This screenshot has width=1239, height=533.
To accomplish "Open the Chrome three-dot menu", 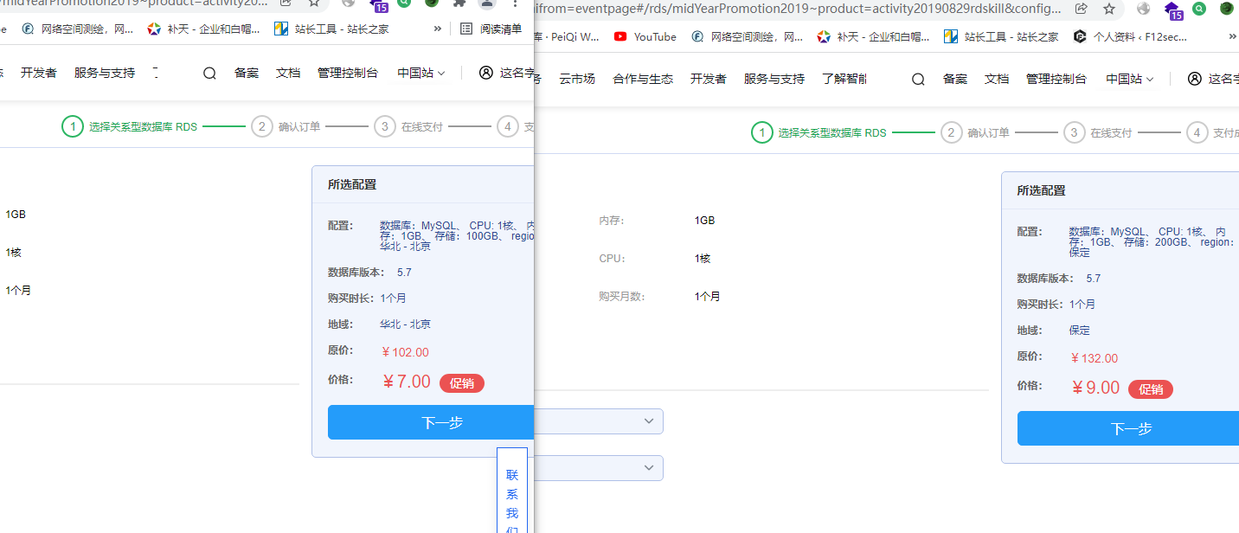I will [x=516, y=3].
